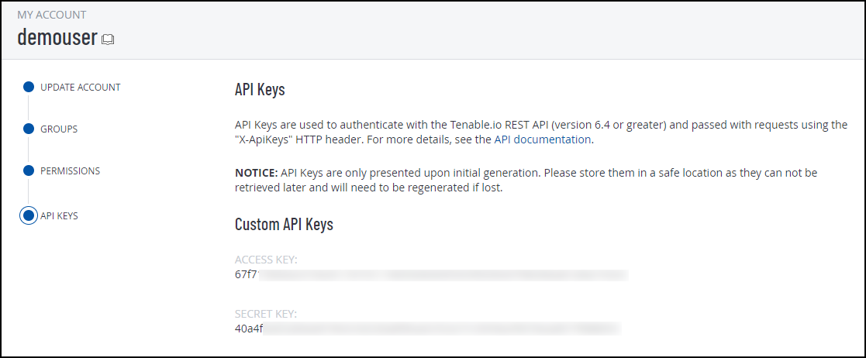866x358 pixels.
Task: Click the icon next to demouser
Action: (x=108, y=39)
